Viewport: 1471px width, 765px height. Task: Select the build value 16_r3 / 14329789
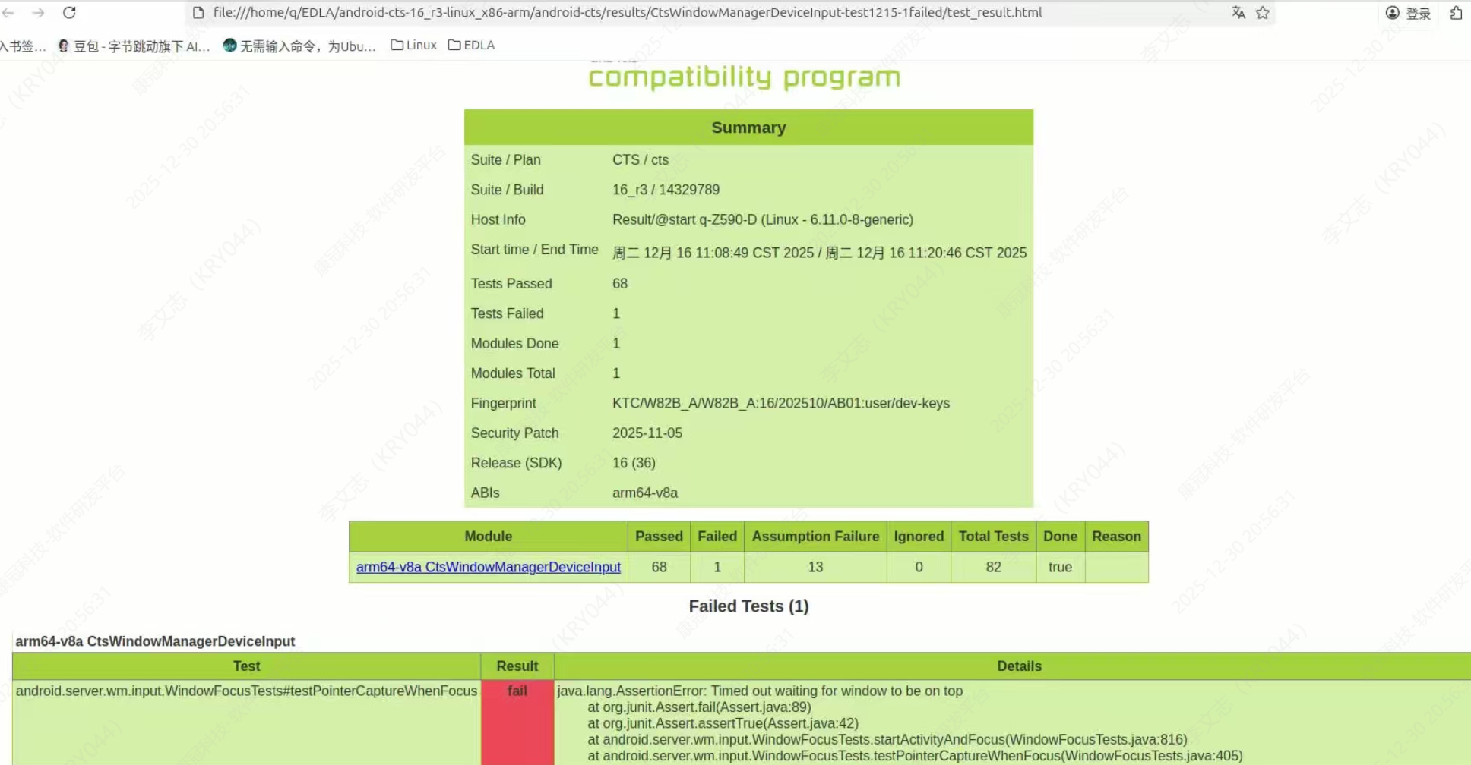click(x=666, y=190)
